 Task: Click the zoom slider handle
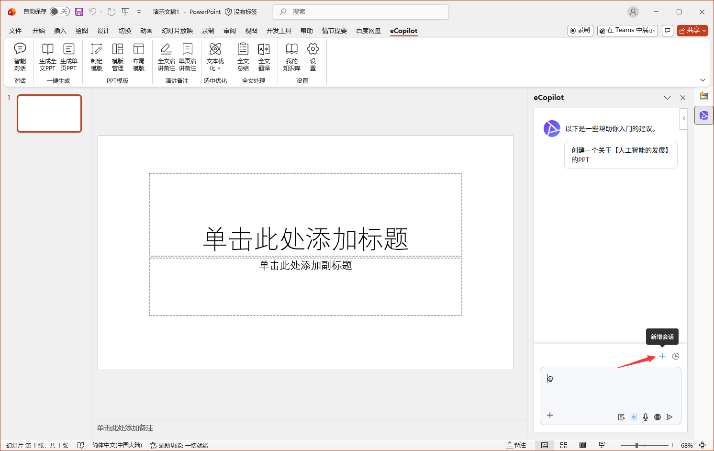tap(636, 445)
